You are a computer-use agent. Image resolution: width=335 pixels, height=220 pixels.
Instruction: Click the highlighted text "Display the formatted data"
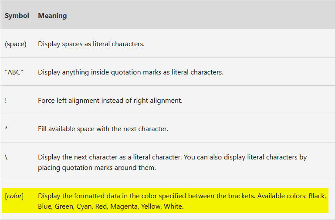pyautogui.click(x=79, y=196)
